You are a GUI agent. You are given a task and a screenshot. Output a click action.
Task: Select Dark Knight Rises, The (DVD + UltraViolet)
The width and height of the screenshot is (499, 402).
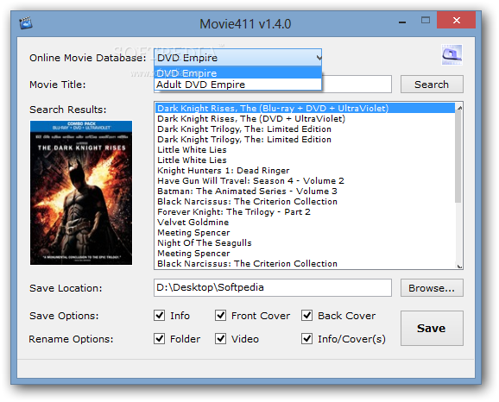pos(305,119)
